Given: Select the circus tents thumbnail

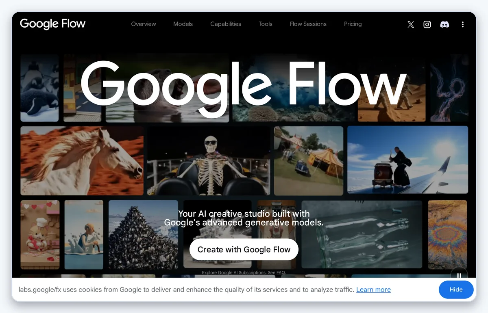Looking at the screenshot, I should point(309,161).
